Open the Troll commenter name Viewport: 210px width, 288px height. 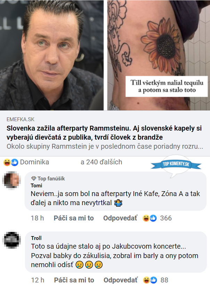[x=36, y=238]
